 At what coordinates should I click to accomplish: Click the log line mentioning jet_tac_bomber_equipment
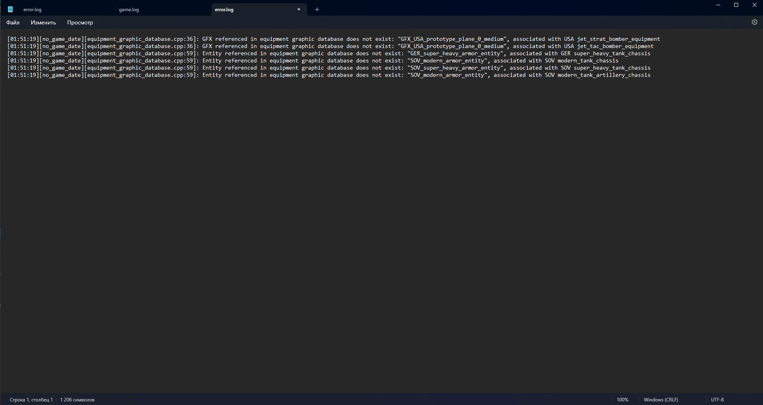coord(330,46)
